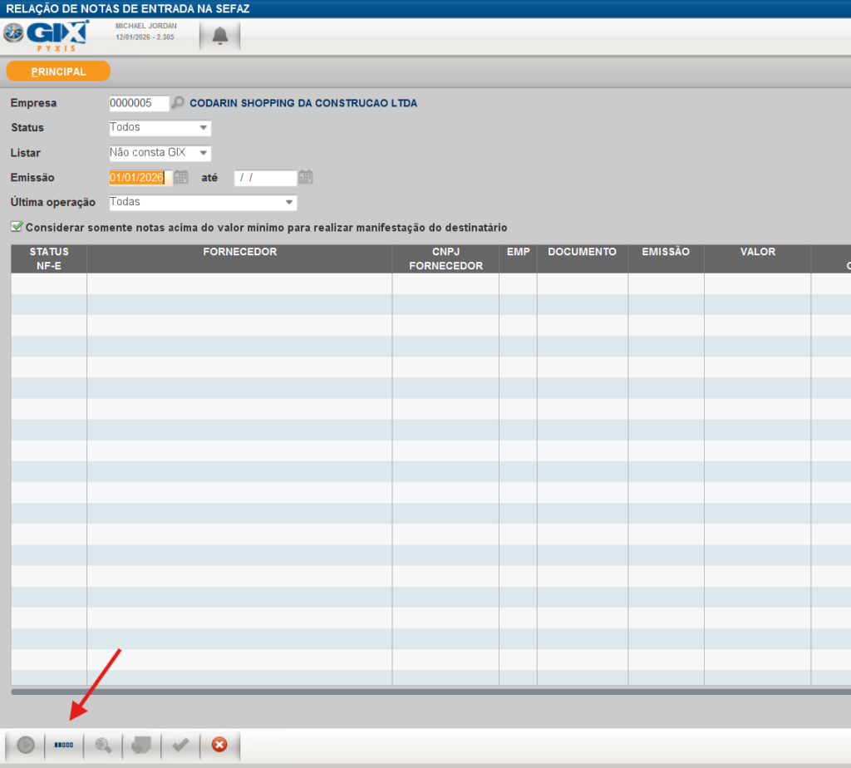Uncheck 'Considerar somente notas acima do valor mínimo'
The image size is (851, 768).
point(17,227)
